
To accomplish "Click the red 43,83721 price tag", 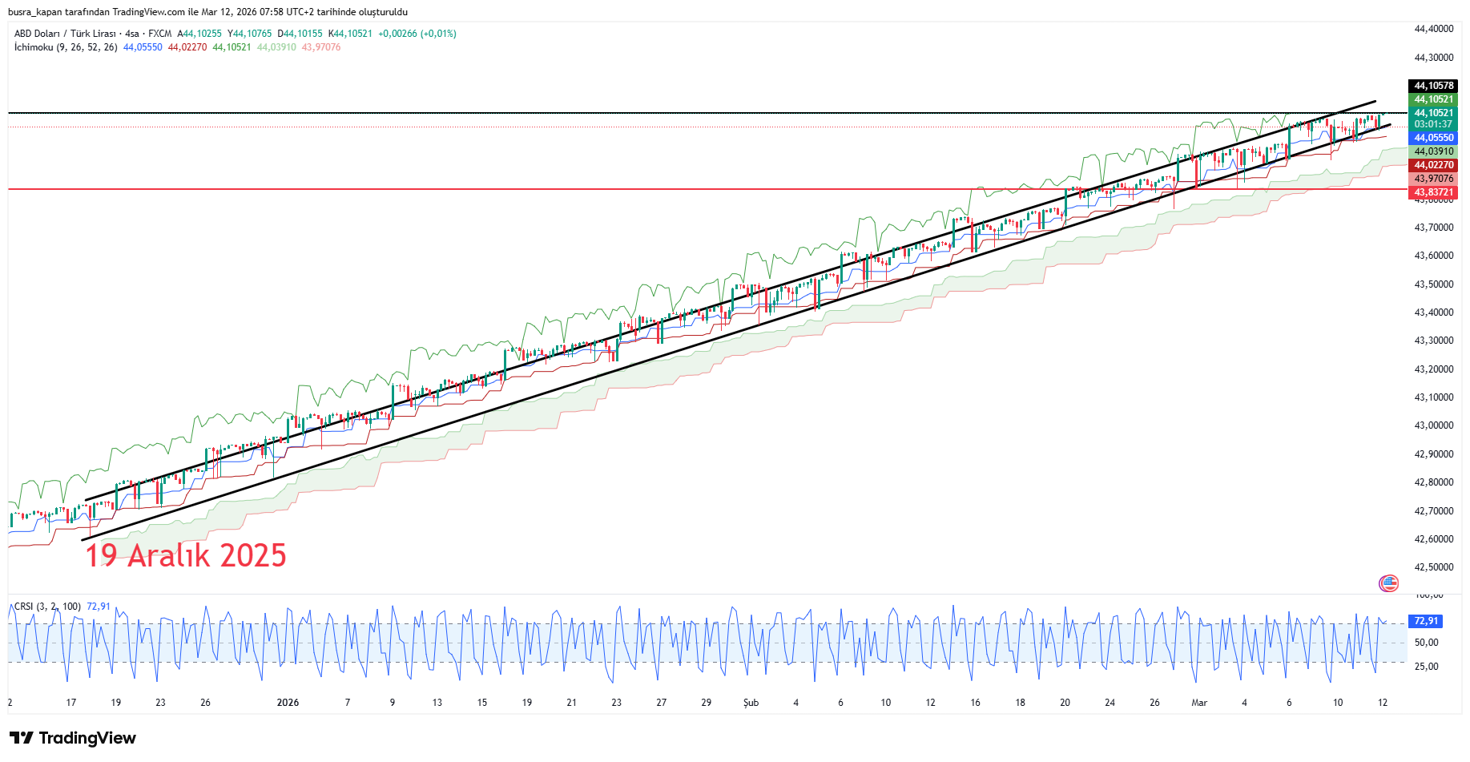I will pyautogui.click(x=1433, y=192).
